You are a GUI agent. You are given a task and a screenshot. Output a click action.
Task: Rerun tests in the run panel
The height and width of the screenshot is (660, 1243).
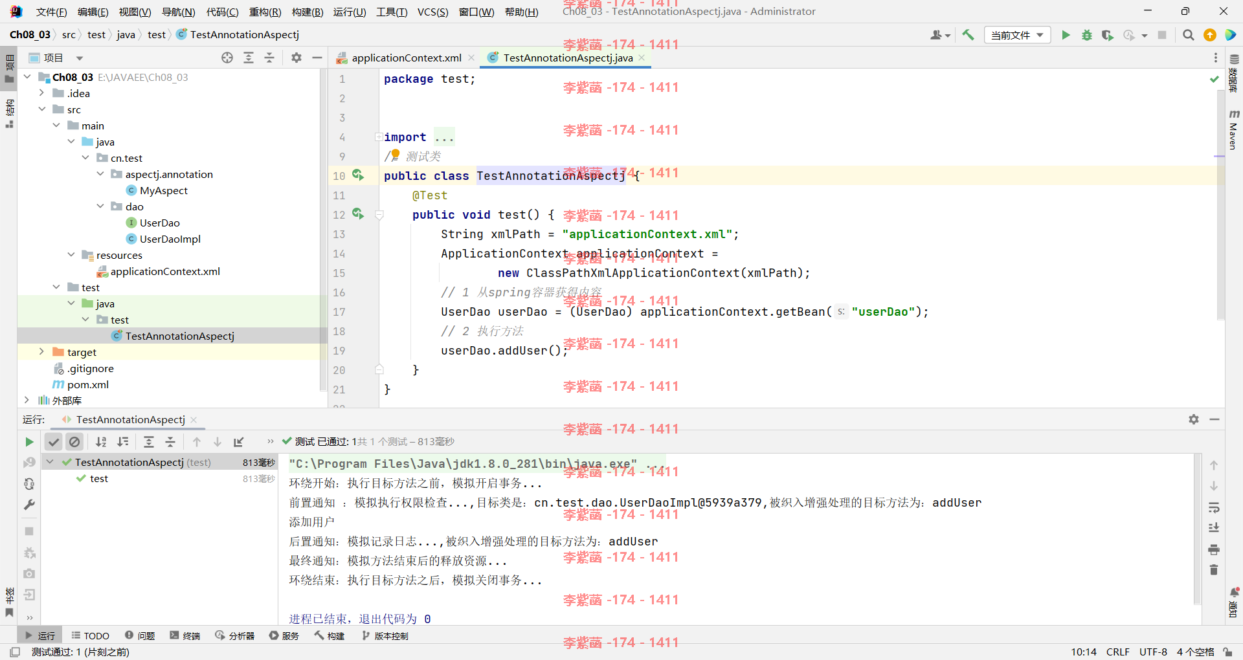(x=29, y=442)
